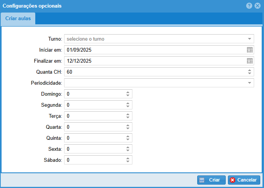Select the Criar aulas tab
The image size is (264, 188).
pos(18,19)
